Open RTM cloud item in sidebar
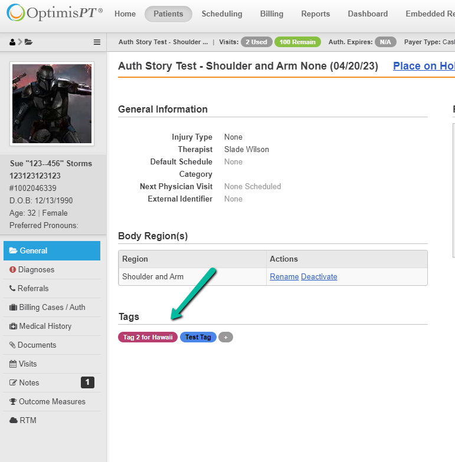Viewport: 455px width, 462px height. pos(28,420)
